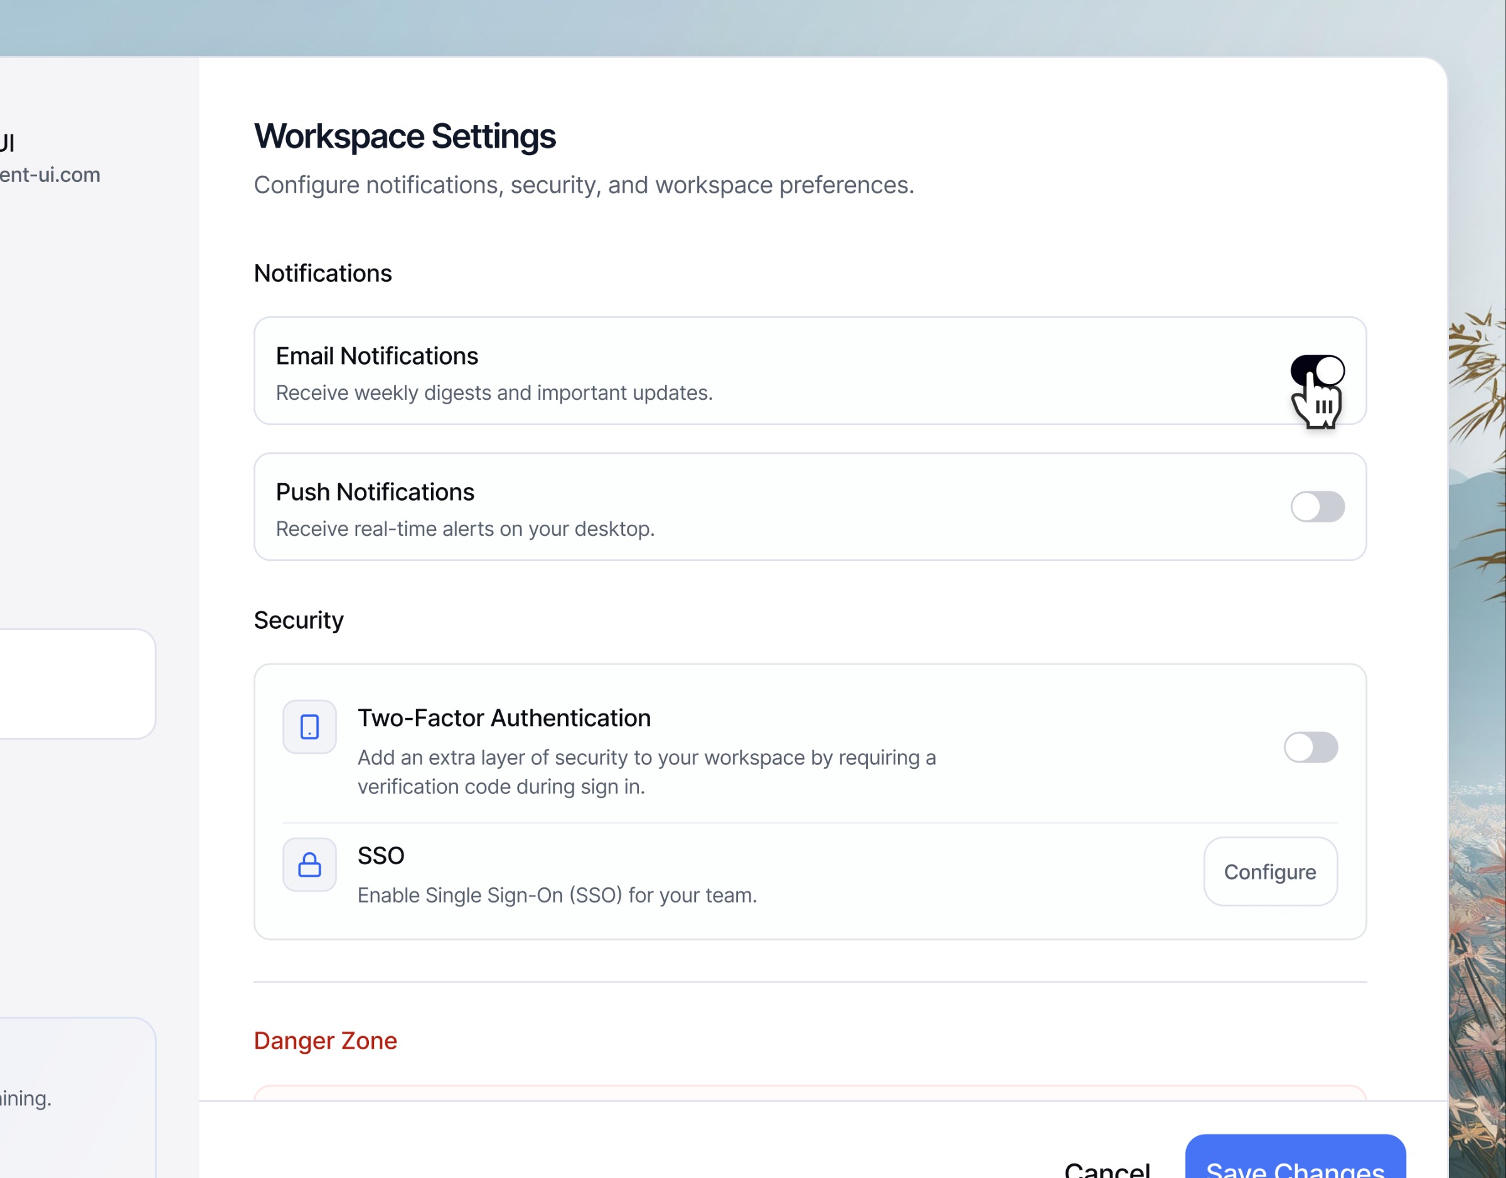Click the Workspace Settings heading
The height and width of the screenshot is (1178, 1506).
[405, 136]
